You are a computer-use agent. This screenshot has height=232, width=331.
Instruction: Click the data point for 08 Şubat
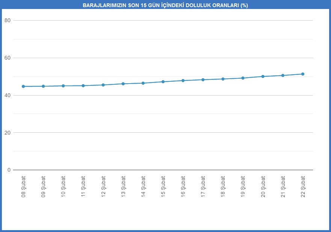[x=23, y=86]
